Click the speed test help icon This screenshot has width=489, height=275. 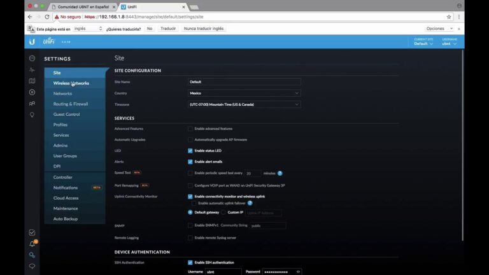point(280,173)
